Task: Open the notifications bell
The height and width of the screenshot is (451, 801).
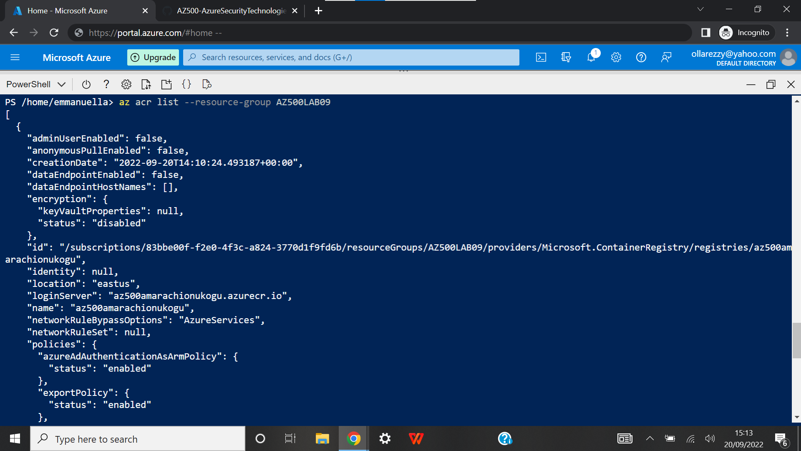Action: [x=591, y=58]
